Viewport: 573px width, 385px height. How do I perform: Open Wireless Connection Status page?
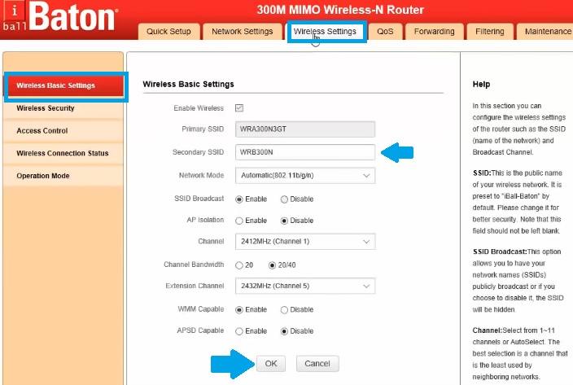tap(63, 153)
